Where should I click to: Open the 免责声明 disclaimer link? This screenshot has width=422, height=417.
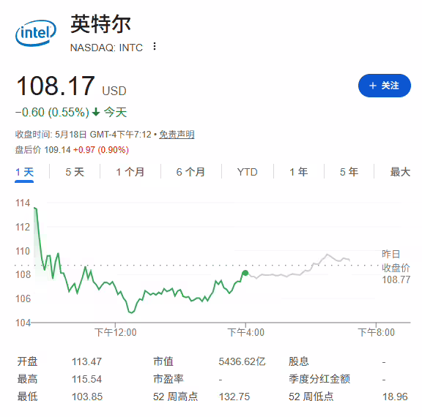177,135
